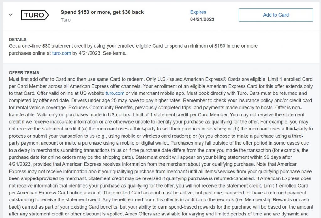
Task: Click the Turo merchant logo
Action: [x=35, y=15]
